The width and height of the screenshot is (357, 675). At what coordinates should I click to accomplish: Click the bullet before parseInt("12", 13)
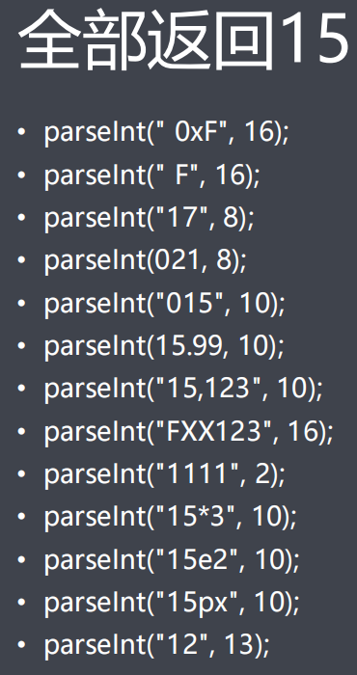pos(21,643)
